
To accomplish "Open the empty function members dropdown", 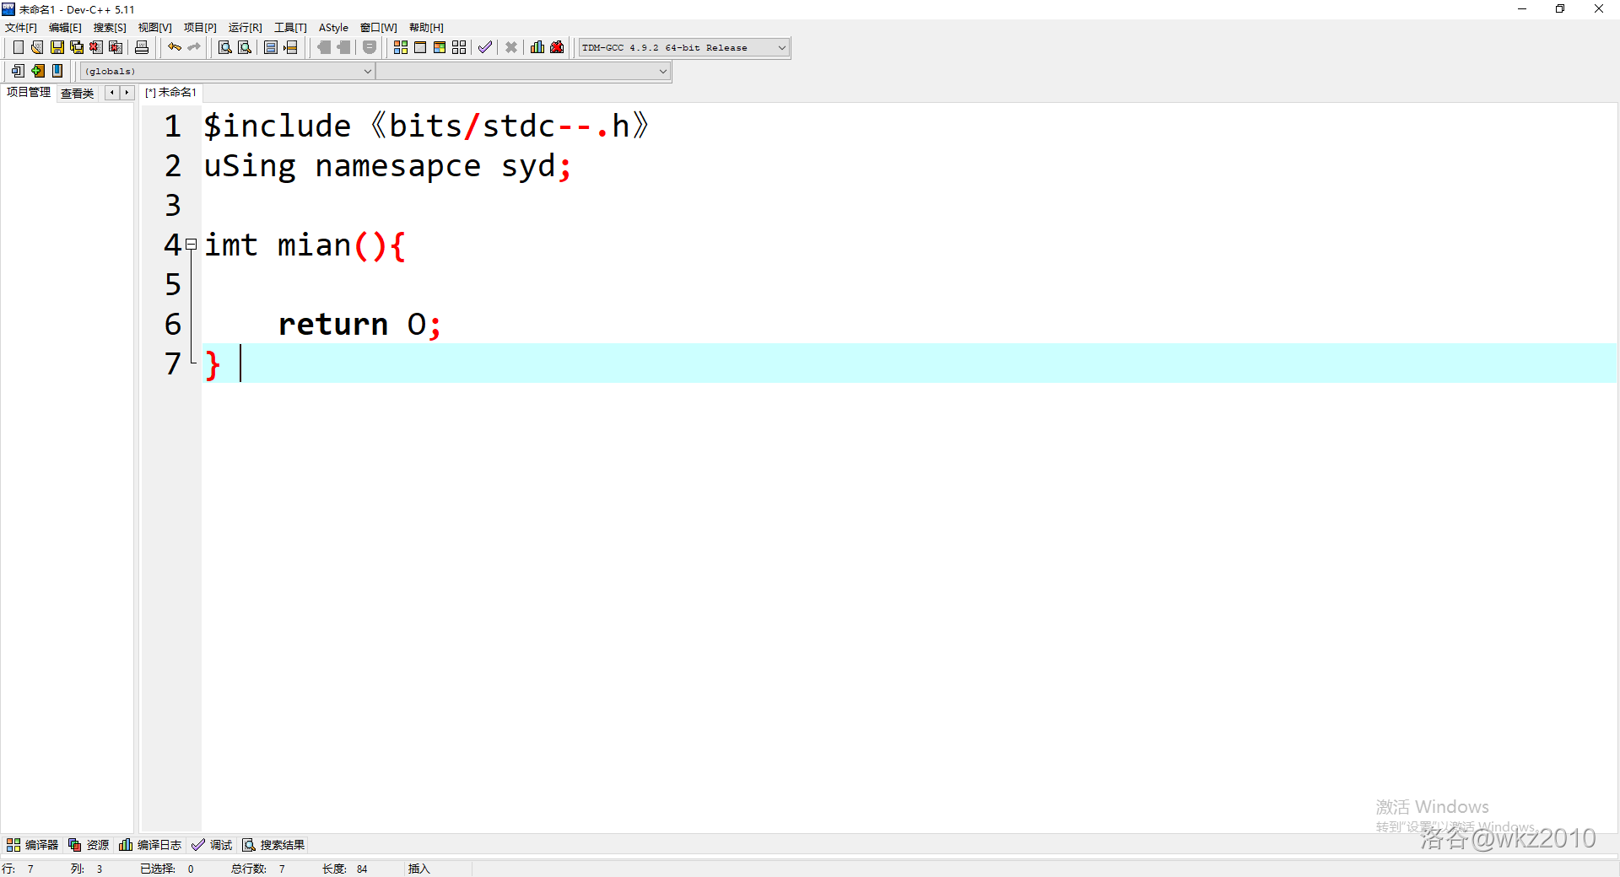I will (662, 72).
